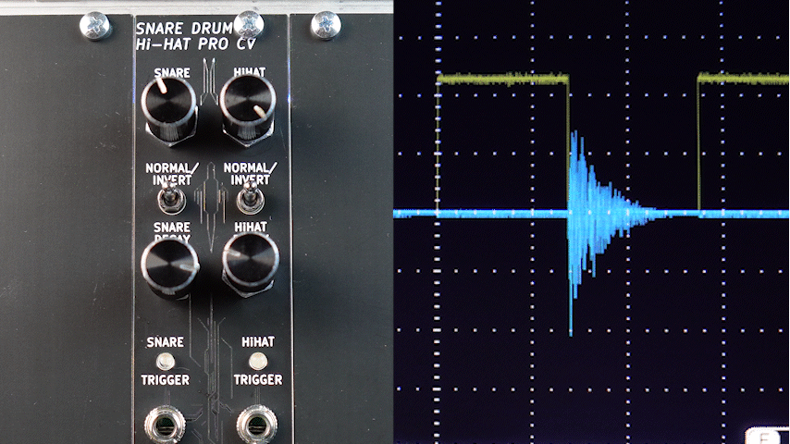Click the snare 'TRIGGER' label

166,380
